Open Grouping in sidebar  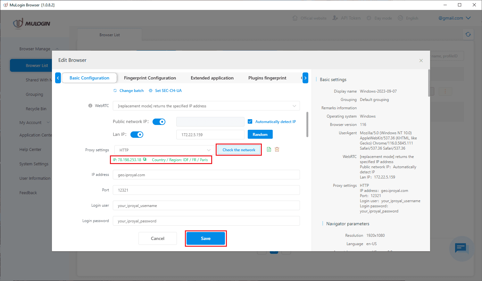pos(34,95)
